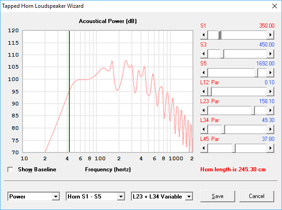Click the L12 Par label
Image resolution: width=282 pixels, height=210 pixels.
209,82
